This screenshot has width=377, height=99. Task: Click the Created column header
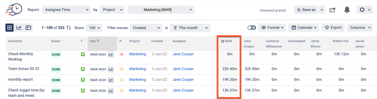[x=157, y=41]
